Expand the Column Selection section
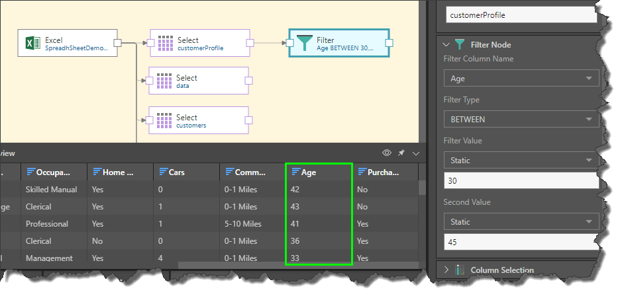The image size is (624, 298). tap(446, 270)
